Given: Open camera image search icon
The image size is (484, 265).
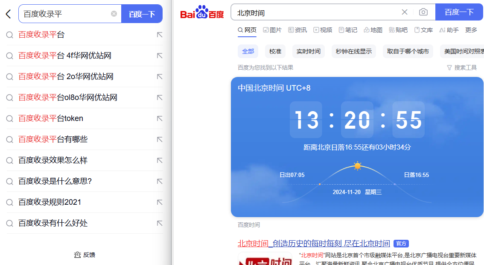Looking at the screenshot, I should pyautogui.click(x=423, y=12).
